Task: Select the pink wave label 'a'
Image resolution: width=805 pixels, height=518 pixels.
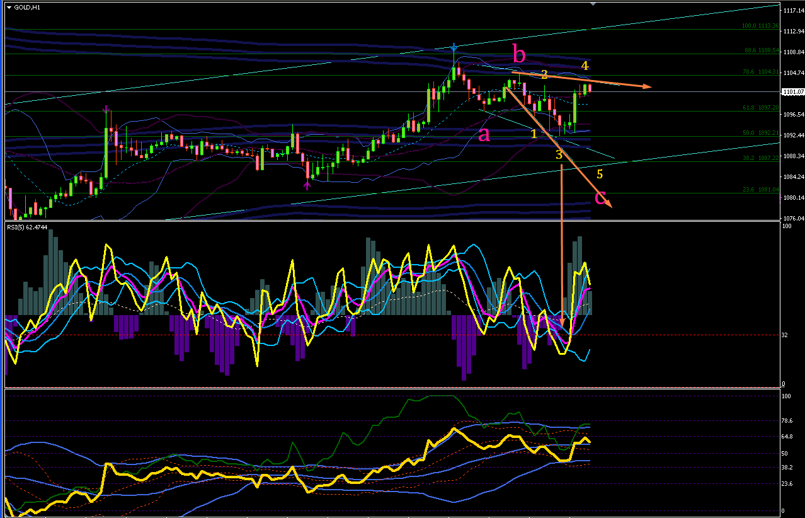Action: (x=484, y=134)
